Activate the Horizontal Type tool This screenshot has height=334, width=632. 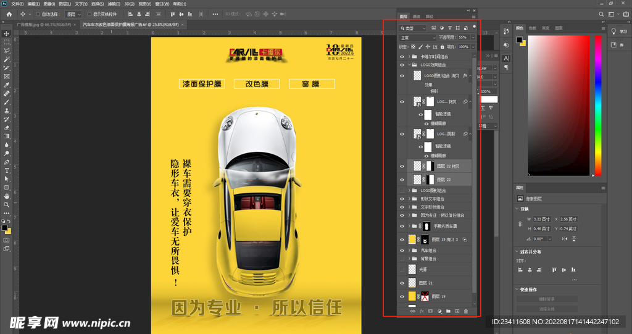[x=7, y=170]
